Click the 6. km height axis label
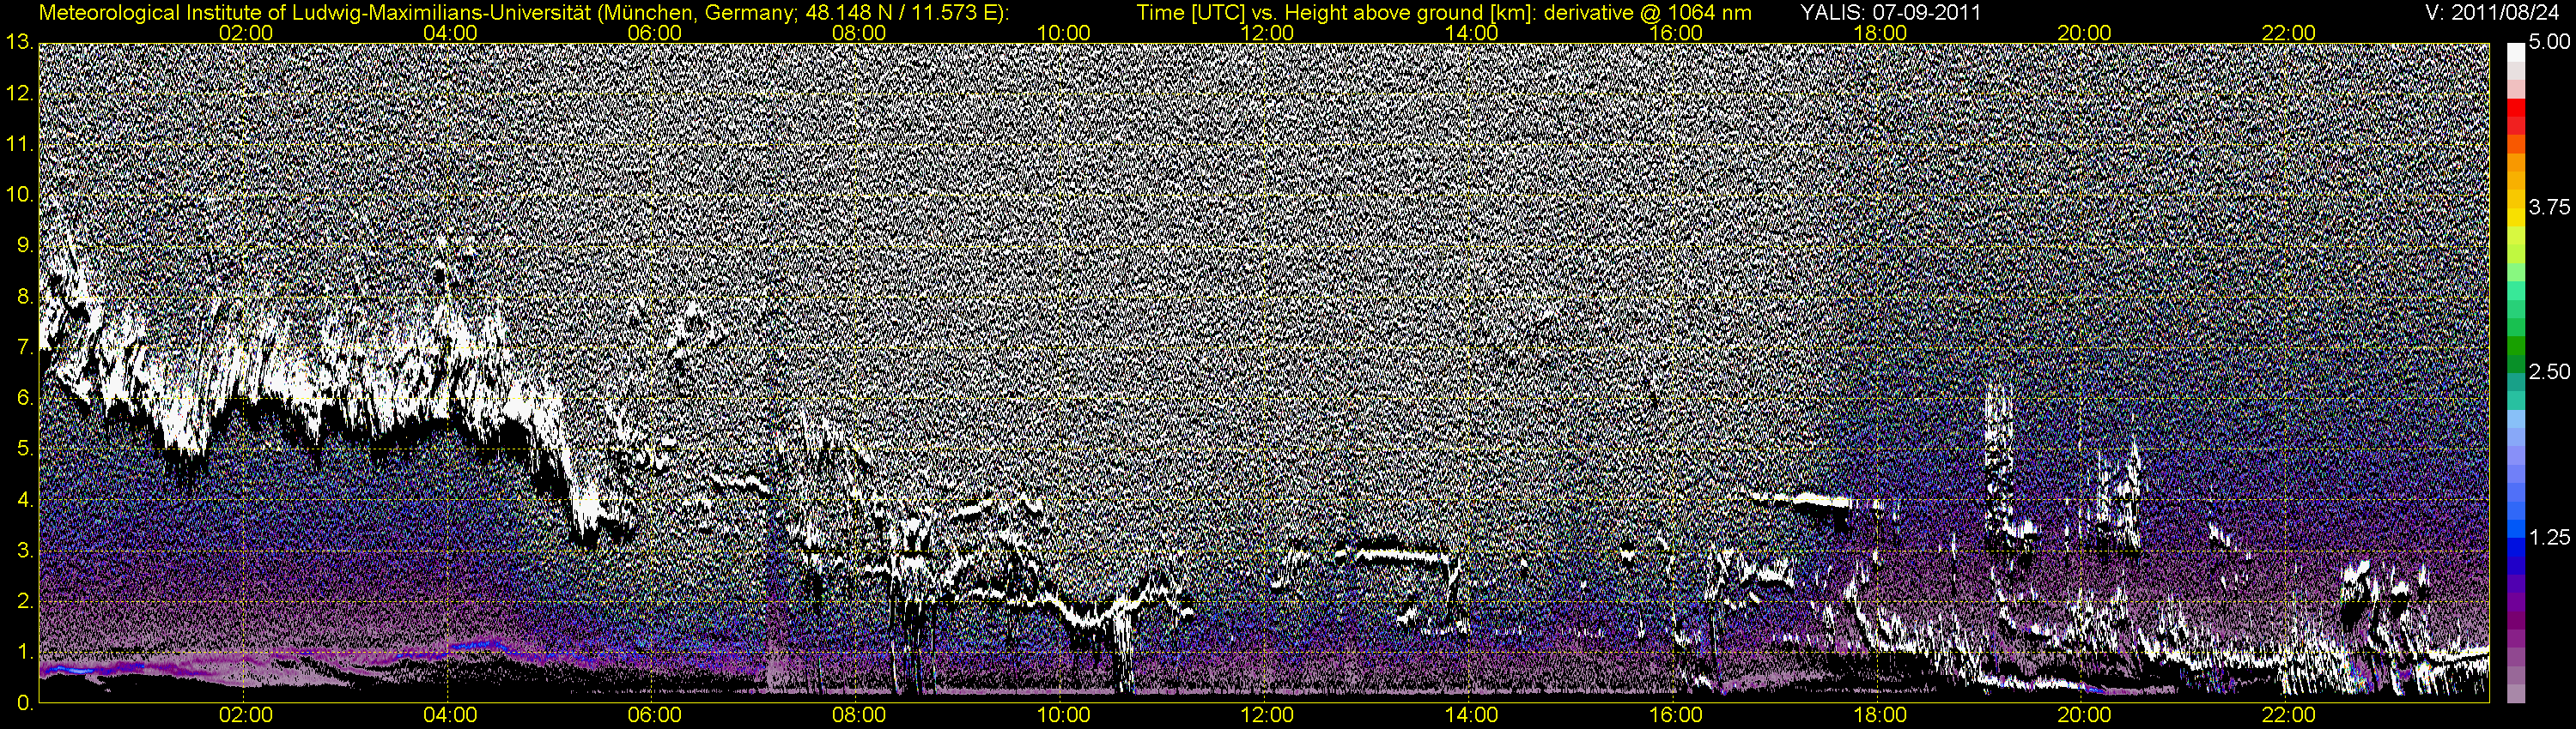The width and height of the screenshot is (2576, 729). click(26, 399)
